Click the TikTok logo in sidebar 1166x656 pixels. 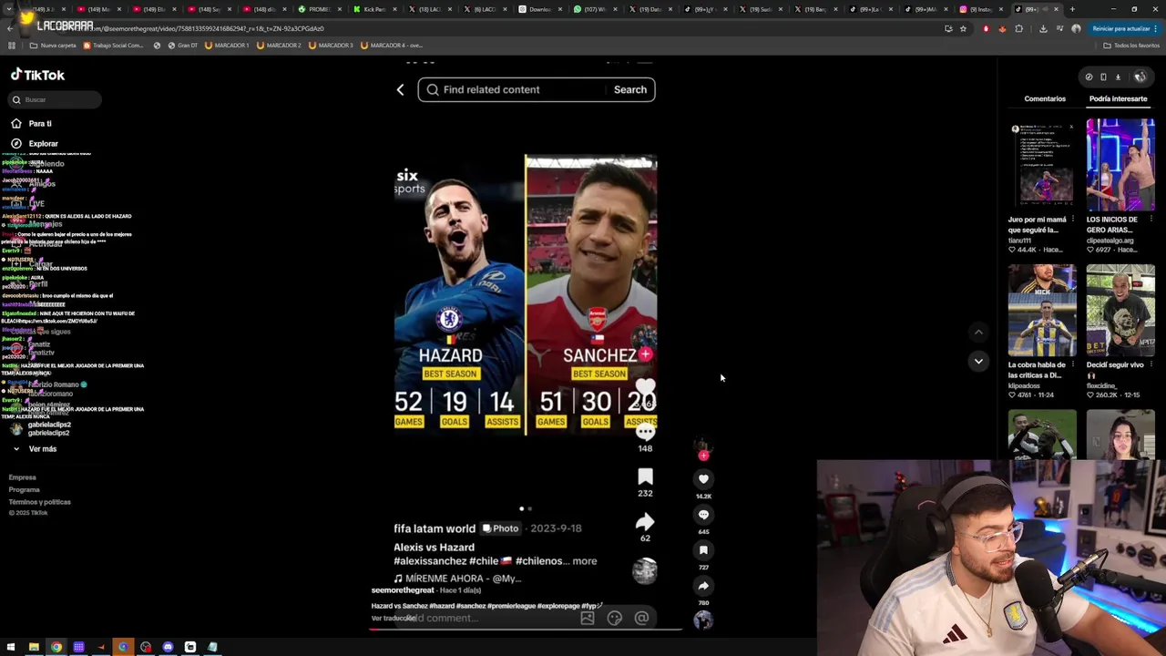pyautogui.click(x=37, y=75)
